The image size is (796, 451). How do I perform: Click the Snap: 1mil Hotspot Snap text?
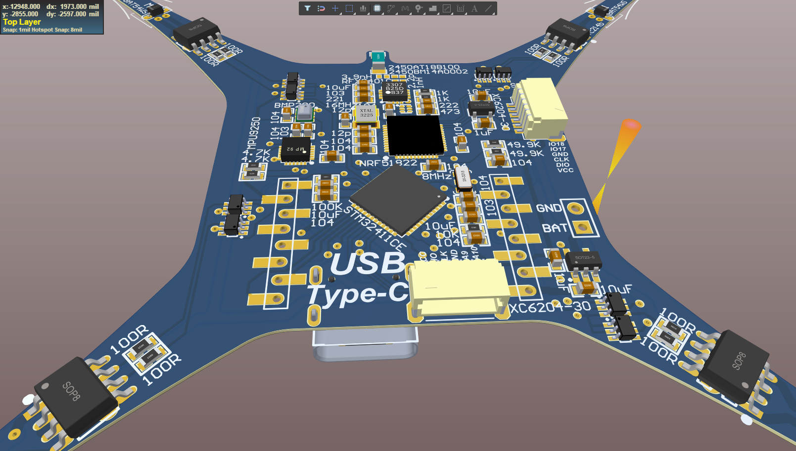coord(43,30)
